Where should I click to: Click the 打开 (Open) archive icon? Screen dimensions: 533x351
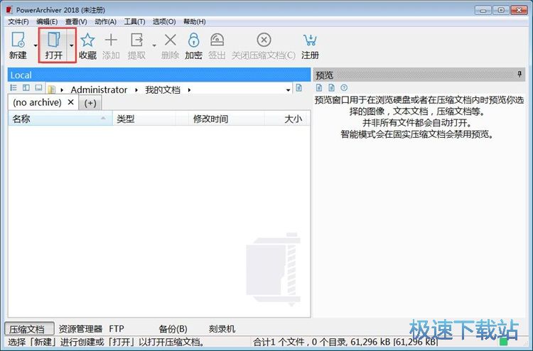pos(54,39)
